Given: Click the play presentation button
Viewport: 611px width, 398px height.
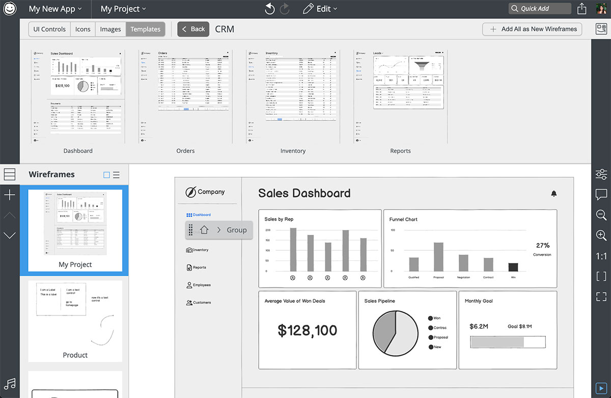Looking at the screenshot, I should (601, 388).
